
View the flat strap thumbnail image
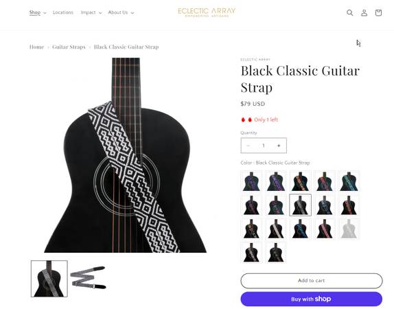pyautogui.click(x=88, y=279)
